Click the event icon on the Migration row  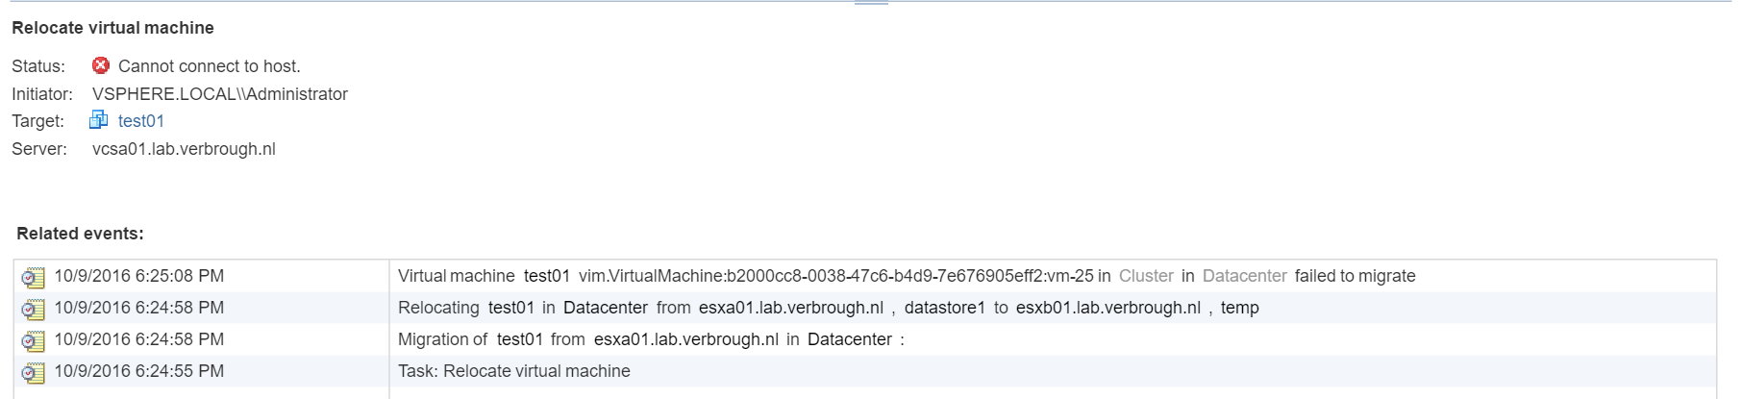click(33, 341)
